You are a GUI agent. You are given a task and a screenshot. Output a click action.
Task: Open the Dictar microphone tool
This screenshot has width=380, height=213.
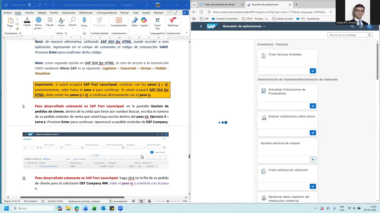[84, 20]
